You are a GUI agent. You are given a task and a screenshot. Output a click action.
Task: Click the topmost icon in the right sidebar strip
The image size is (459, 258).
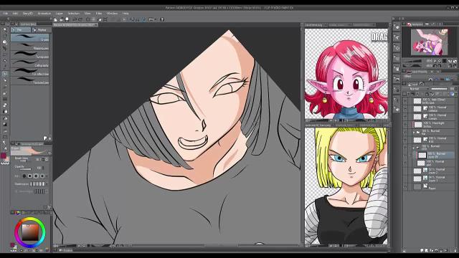397,27
